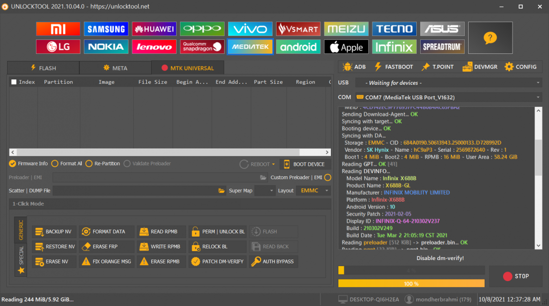Screen dimensions: 549x306
Task: Toggle the Index select-all checkbox
Action: pyautogui.click(x=14, y=82)
